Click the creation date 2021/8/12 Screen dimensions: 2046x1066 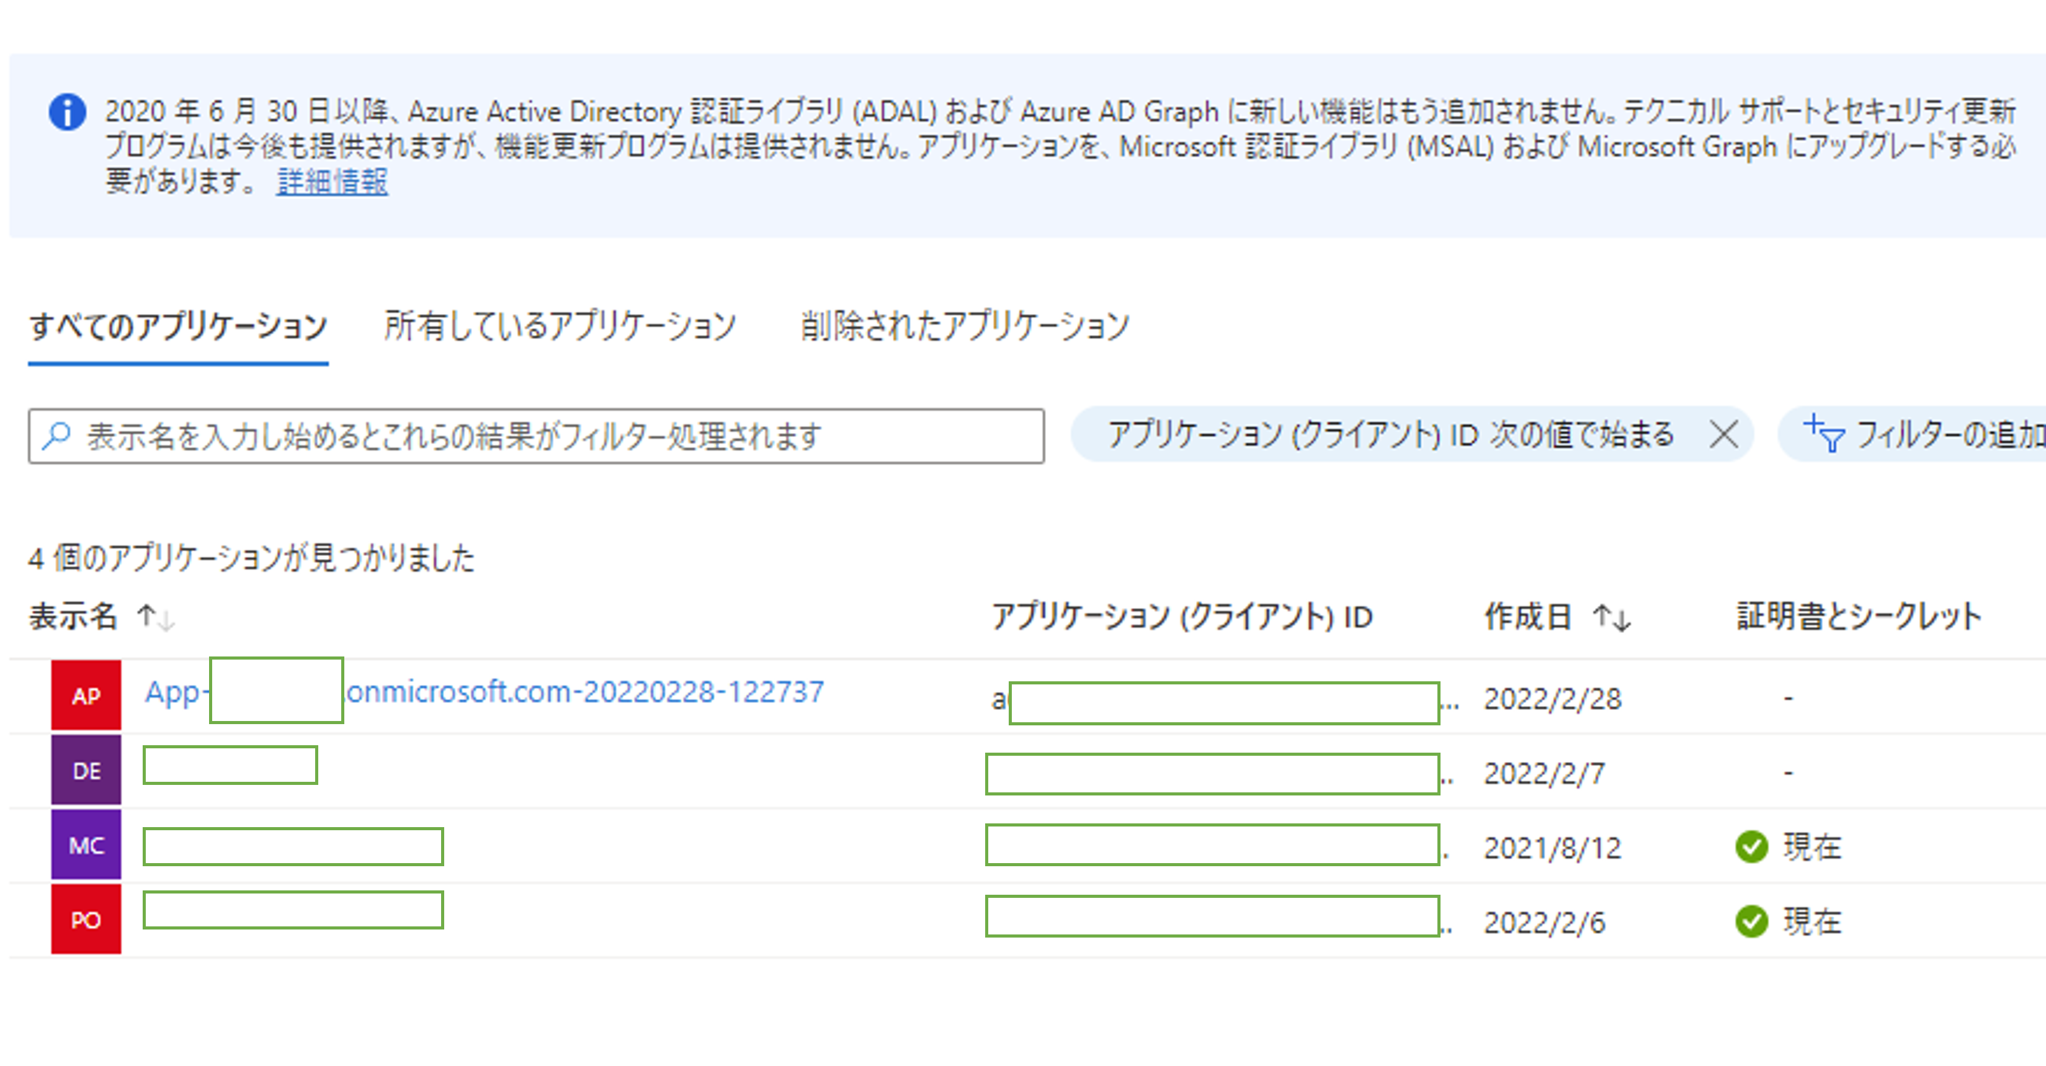(x=1553, y=848)
